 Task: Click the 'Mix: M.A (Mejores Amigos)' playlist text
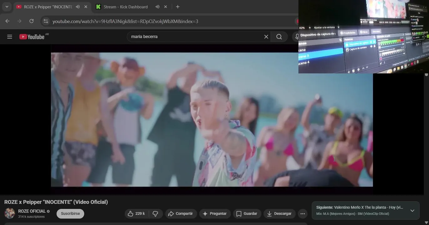coord(353,214)
